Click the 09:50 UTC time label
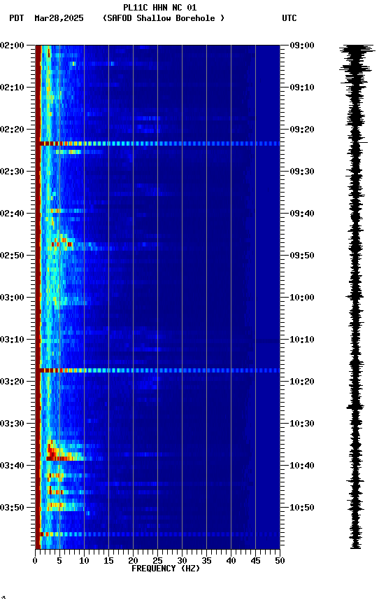 302,256
